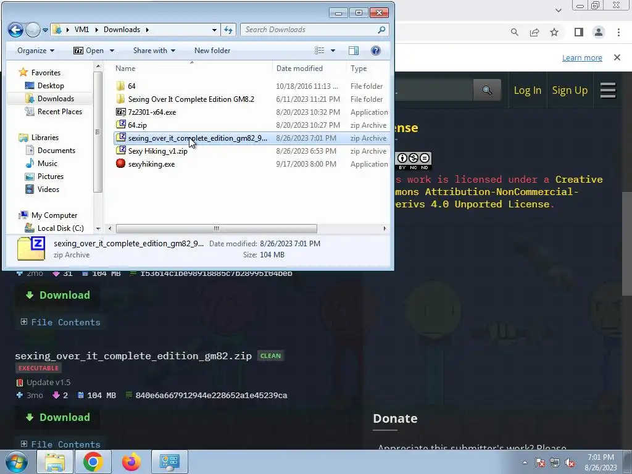Click the horizontal scrollbar in file list
Screen dimensions: 632x474
coord(217,228)
